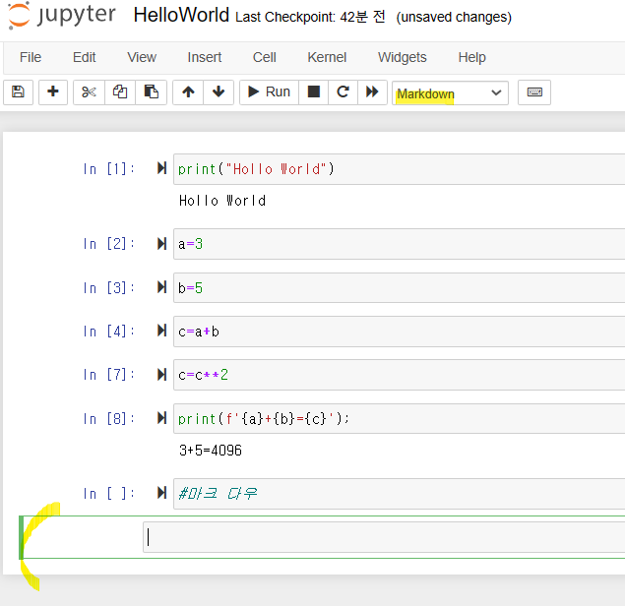Click into the c=c**2 code cell
Viewport: 625px width, 606px height.
(399, 375)
